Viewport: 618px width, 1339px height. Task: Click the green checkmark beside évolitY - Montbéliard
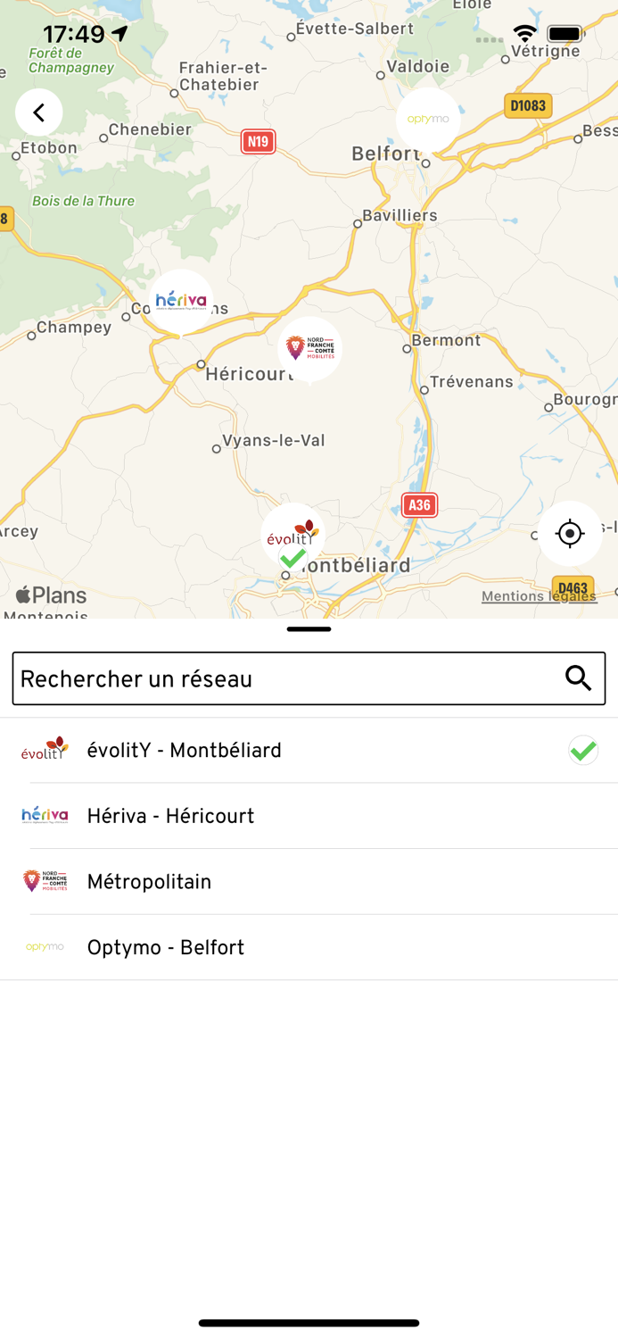[x=583, y=750]
